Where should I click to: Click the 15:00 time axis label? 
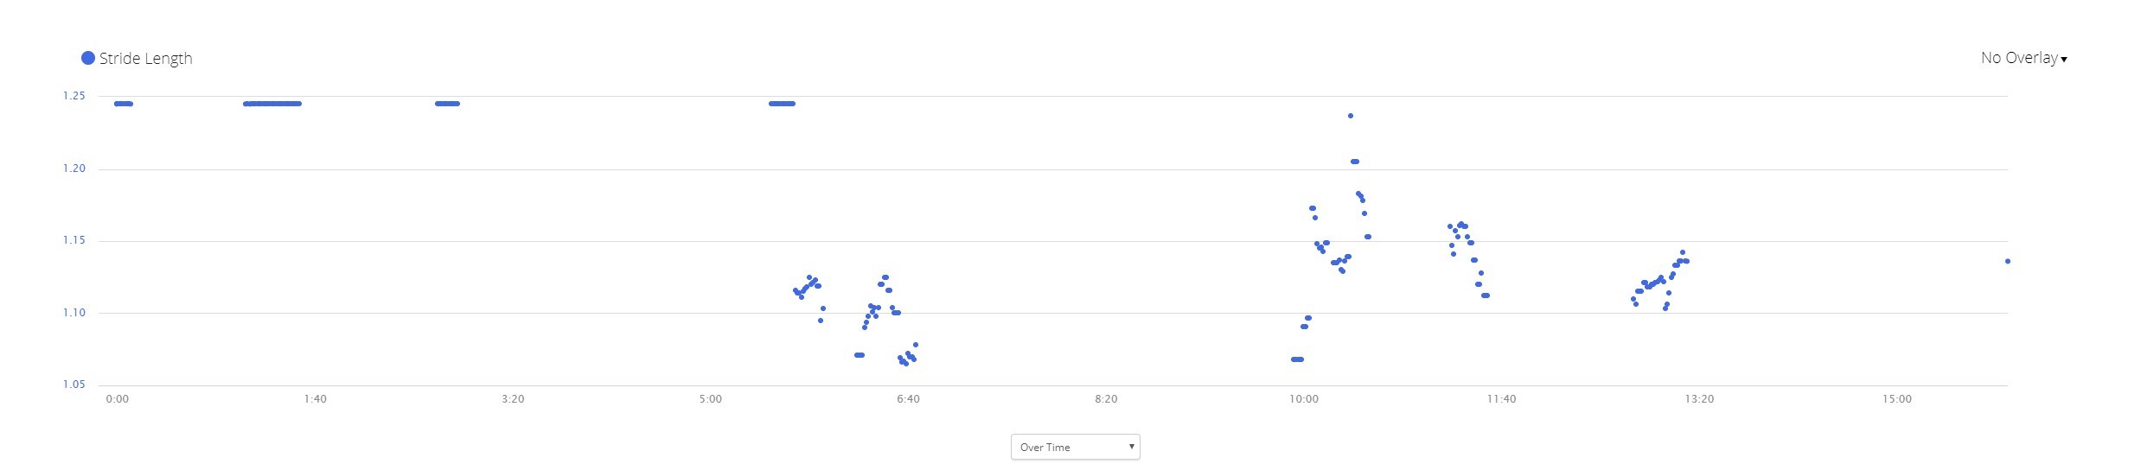[x=1897, y=399]
